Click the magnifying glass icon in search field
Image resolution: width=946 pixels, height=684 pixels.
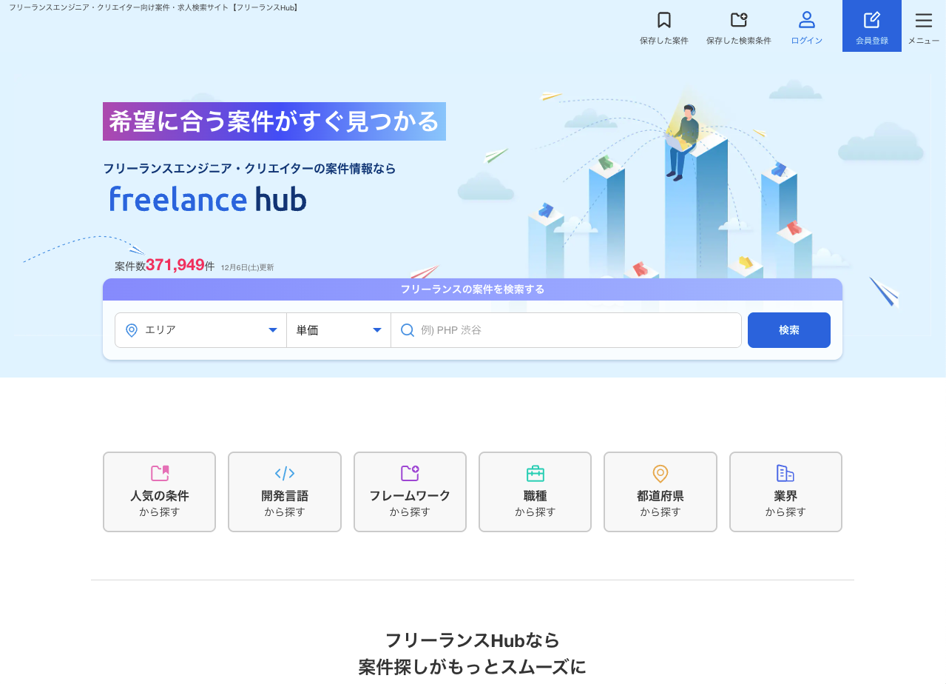pyautogui.click(x=408, y=329)
